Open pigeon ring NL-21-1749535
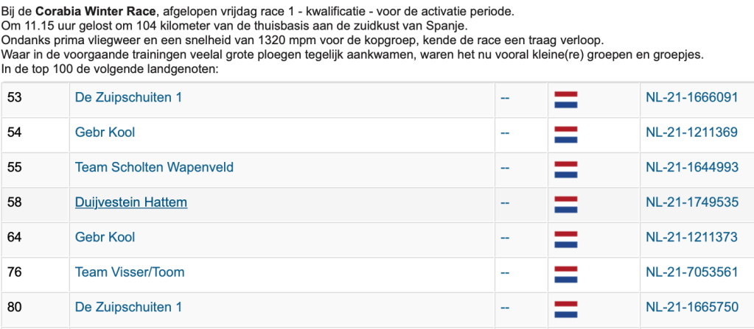 [691, 202]
